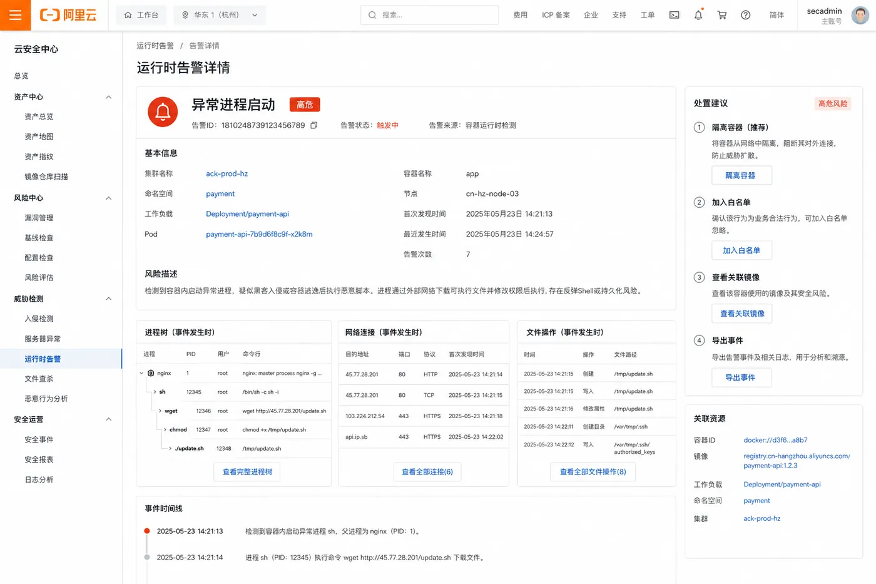Click 查看全部连接(6) button
Screen dimensions: 876x584
pyautogui.click(x=427, y=472)
